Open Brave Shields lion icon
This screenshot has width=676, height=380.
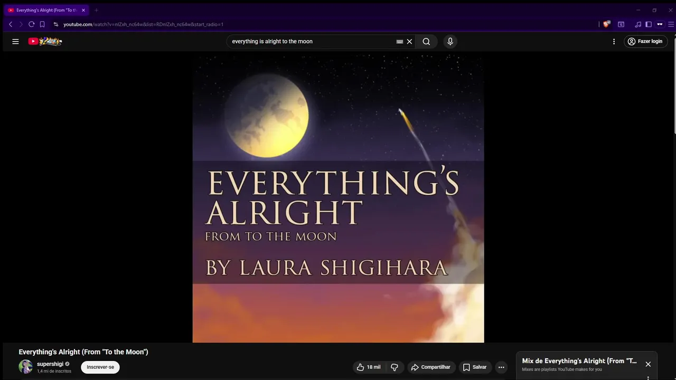click(x=607, y=24)
